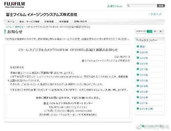Open the 企業情報 navigation tab
Image resolution: width=171 pixels, height=131 pixels.
point(49,21)
